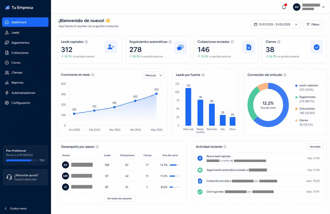Click the chat bubbles icon on Seguimientos card
This screenshot has width=330, height=214.
[x=180, y=47]
